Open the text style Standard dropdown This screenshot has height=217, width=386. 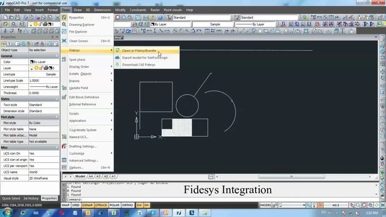pyautogui.click(x=201, y=17)
